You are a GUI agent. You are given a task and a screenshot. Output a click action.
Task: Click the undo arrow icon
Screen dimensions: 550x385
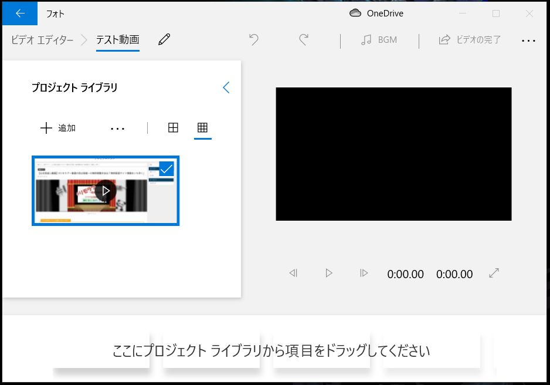coord(253,40)
